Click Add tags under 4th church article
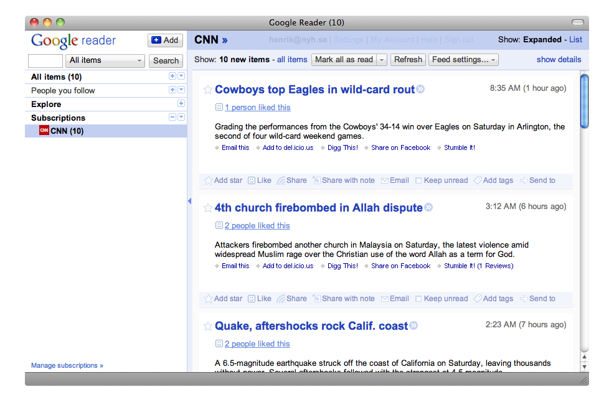Image resolution: width=614 pixels, height=420 pixels. click(x=493, y=299)
